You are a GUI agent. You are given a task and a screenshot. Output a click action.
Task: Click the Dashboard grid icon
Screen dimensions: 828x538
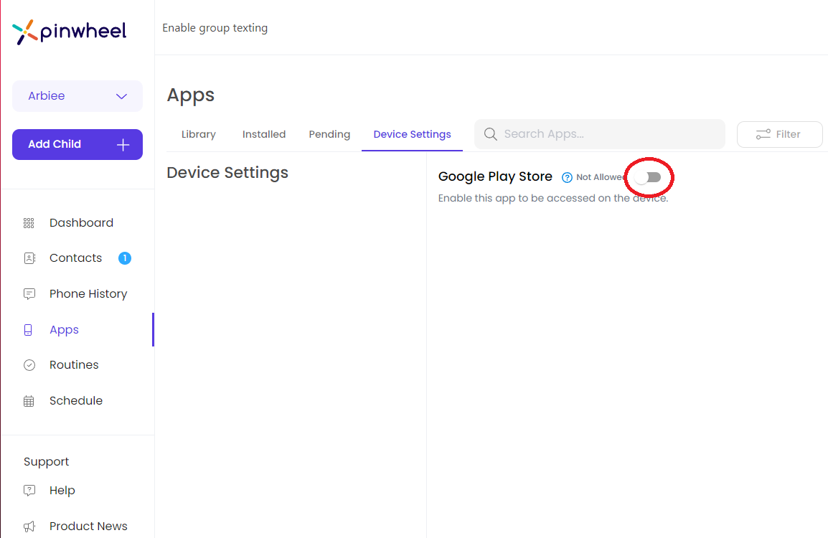click(x=29, y=222)
